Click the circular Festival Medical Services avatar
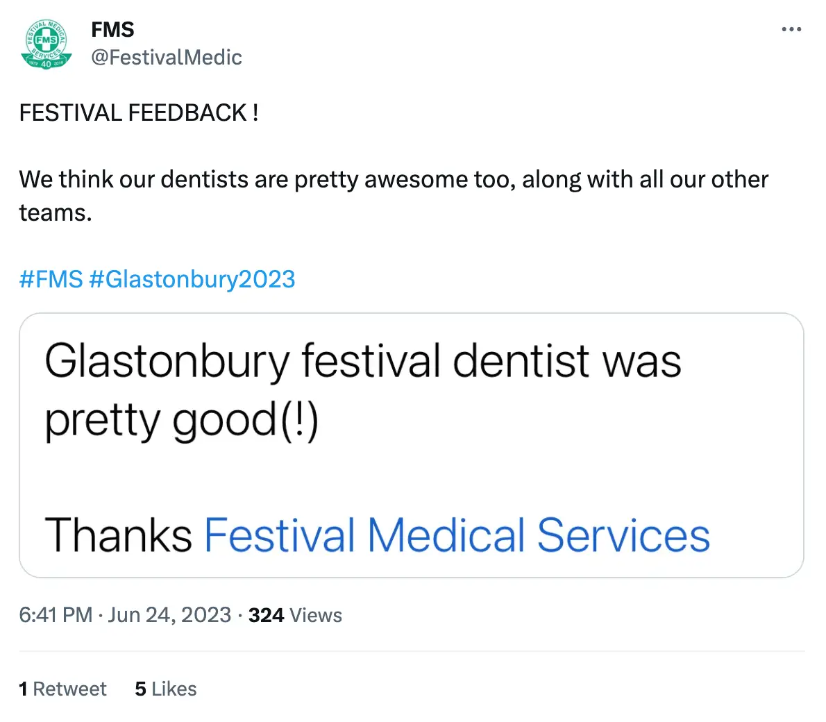Viewport: 826px width, 722px height. pos(46,44)
